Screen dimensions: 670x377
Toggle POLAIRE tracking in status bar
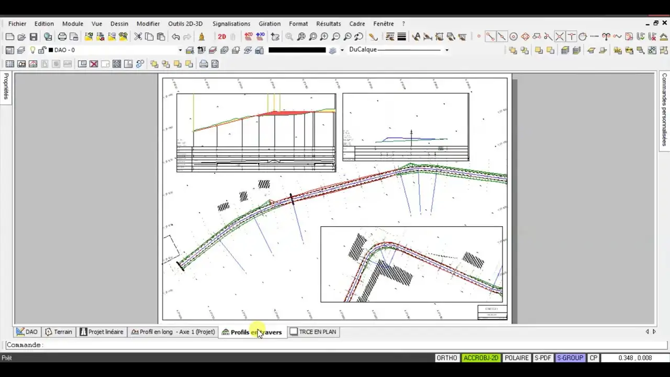point(516,358)
